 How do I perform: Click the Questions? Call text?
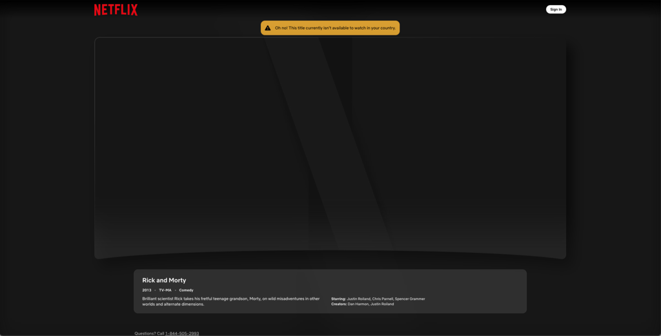tap(149, 333)
